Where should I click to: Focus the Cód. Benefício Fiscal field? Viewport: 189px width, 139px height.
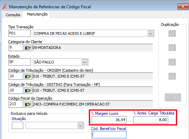click(109, 135)
